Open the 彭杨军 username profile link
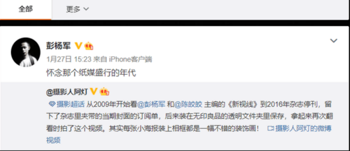The image size is (350, 151). pyautogui.click(x=58, y=46)
